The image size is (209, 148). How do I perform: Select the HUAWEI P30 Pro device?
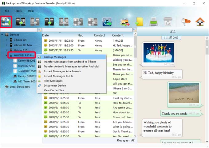coord(24,55)
